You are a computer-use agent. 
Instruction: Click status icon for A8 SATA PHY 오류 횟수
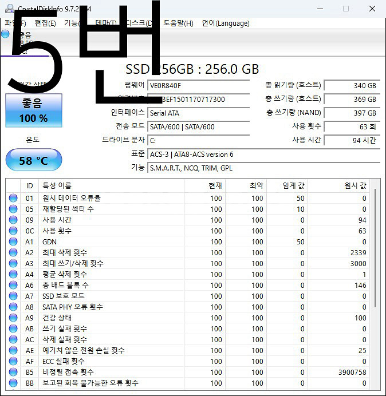[x=13, y=307]
